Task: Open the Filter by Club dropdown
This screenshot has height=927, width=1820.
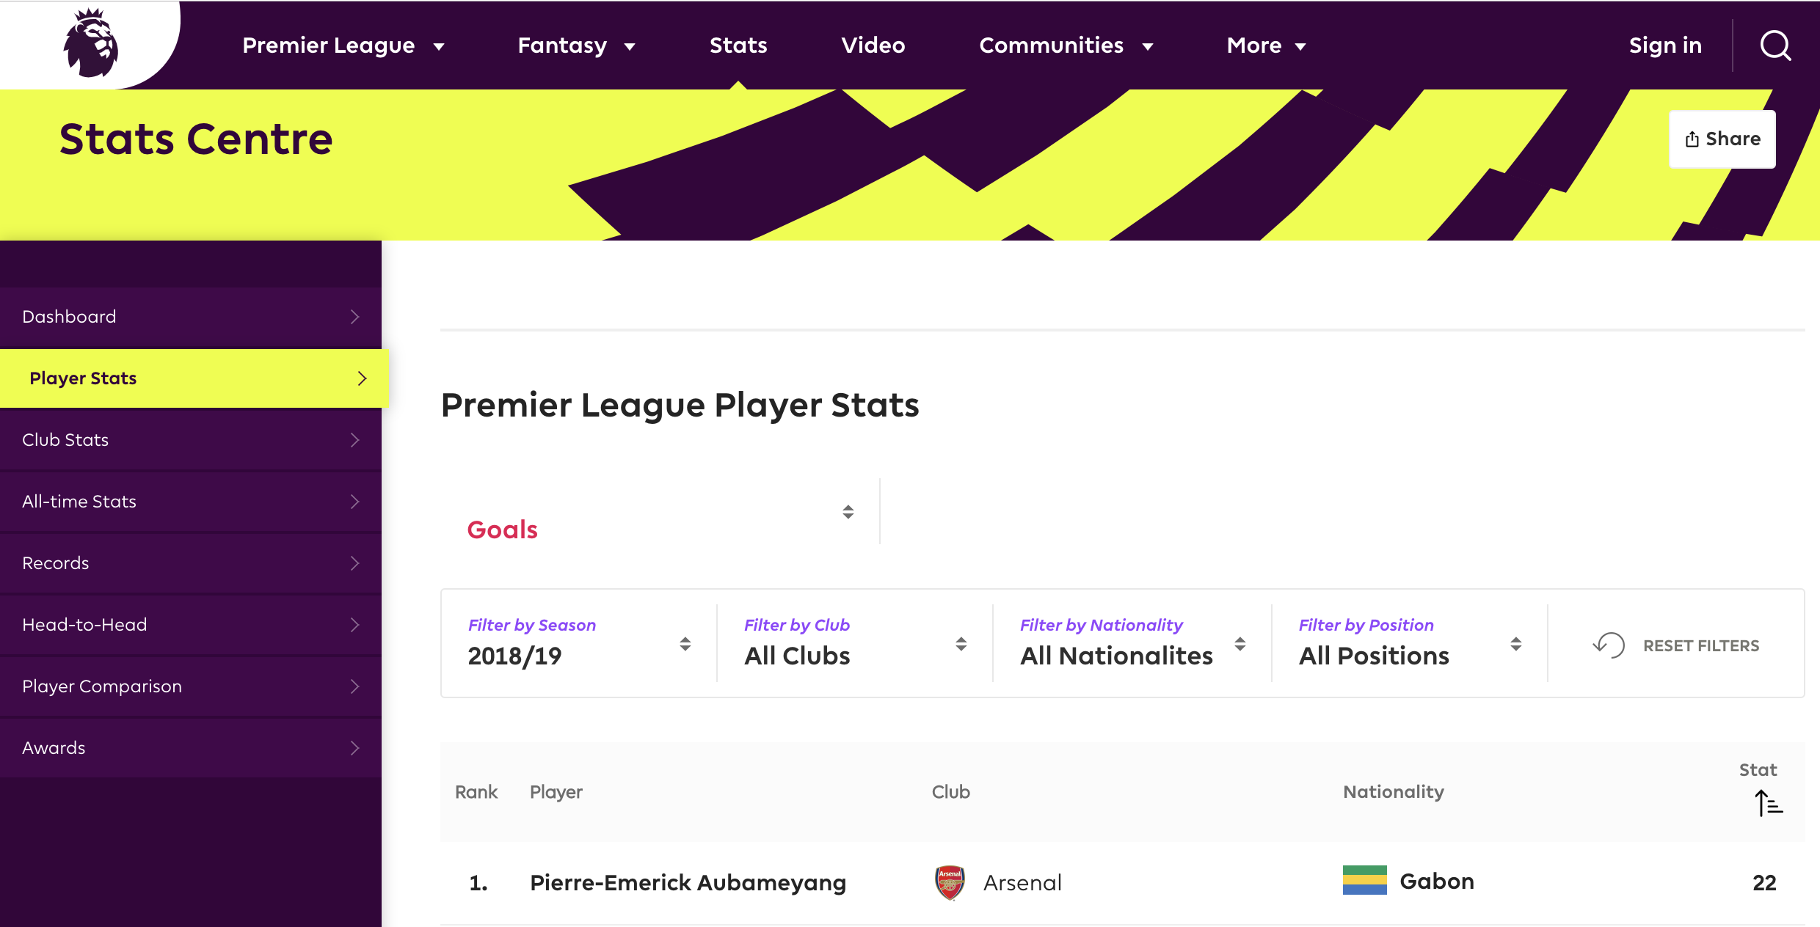Action: pos(855,644)
